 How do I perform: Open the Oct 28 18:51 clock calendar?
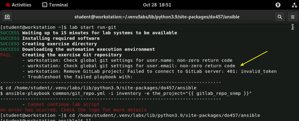coord(157,5)
